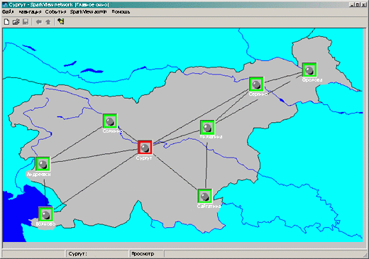Viewport: 369px width, 259px height.
Task: Click the Просмотр status bar field
Action: point(147,254)
